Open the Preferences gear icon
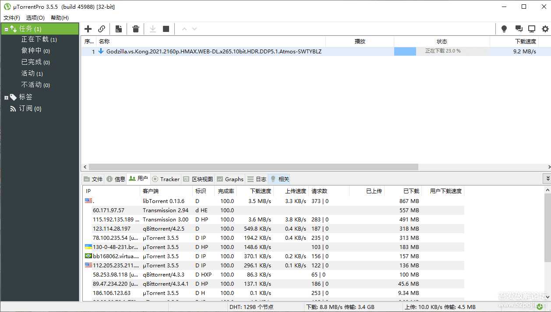The height and width of the screenshot is (312, 551). click(x=545, y=28)
